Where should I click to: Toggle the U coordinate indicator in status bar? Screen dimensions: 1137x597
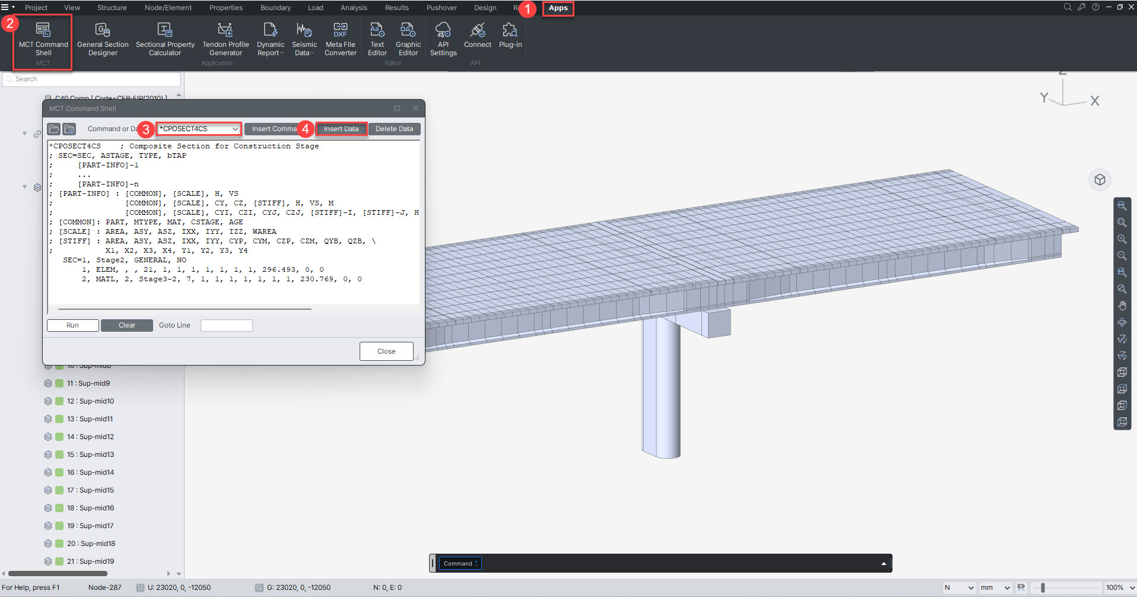click(141, 588)
